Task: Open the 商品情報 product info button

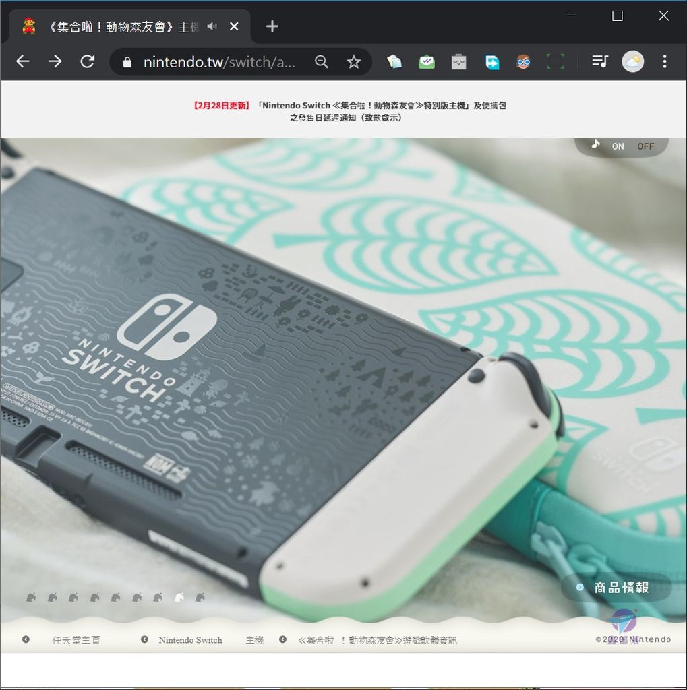Action: (616, 588)
